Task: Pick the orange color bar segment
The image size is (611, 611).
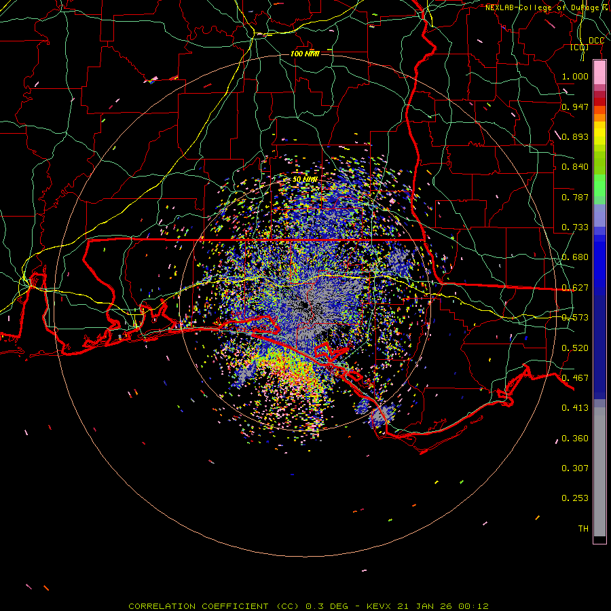Action: [x=599, y=117]
